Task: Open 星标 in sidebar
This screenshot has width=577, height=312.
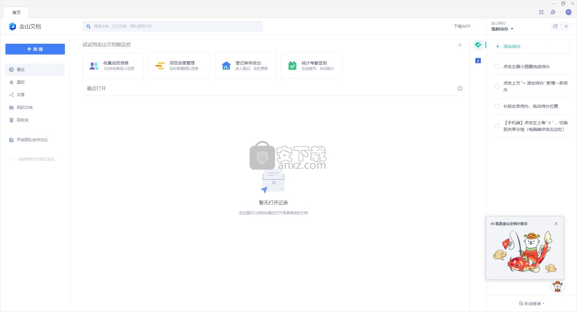Action: [x=35, y=82]
